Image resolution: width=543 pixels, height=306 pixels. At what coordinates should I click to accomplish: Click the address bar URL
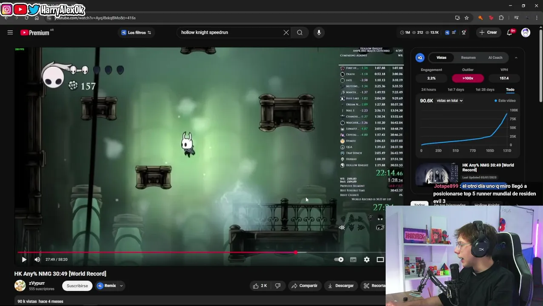pyautogui.click(x=95, y=18)
